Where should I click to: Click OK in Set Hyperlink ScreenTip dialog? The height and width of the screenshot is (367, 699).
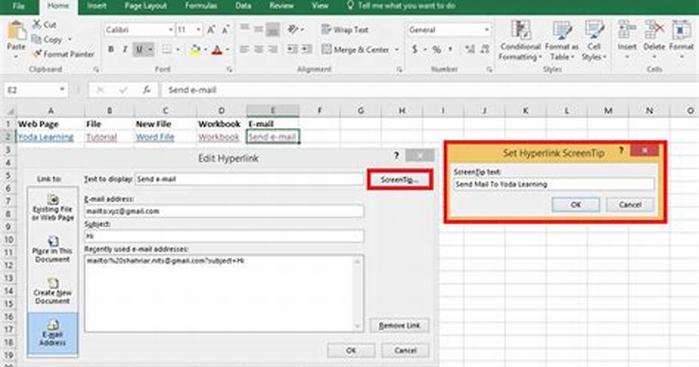576,205
